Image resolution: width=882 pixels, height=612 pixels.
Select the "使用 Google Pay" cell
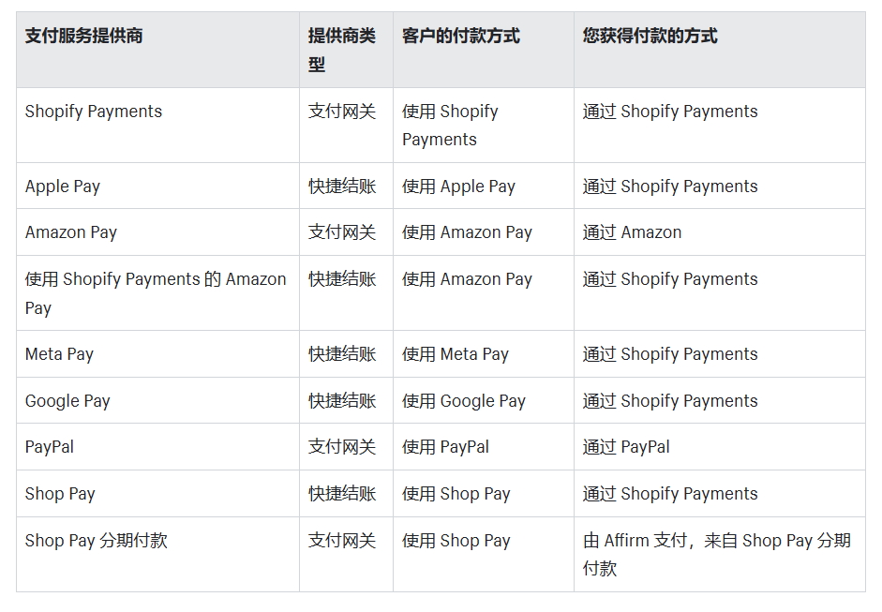point(463,401)
